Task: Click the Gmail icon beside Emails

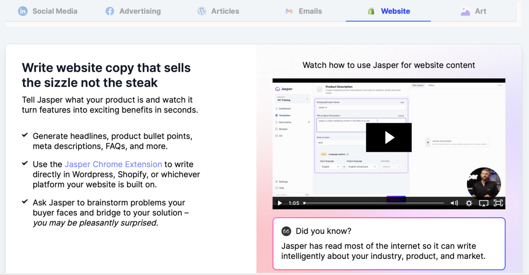Action: tap(289, 11)
